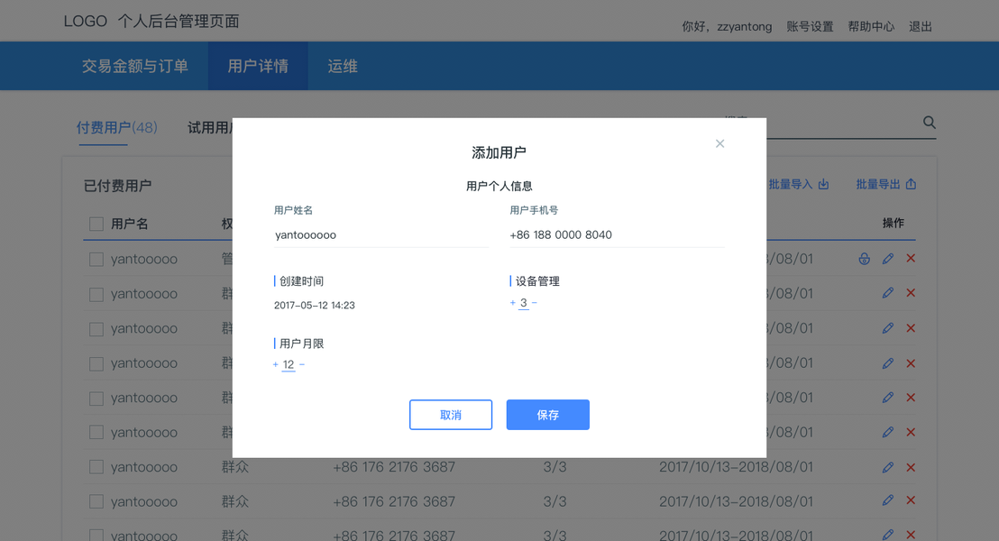Close the 添加用户 dialog with the X
This screenshot has height=541, width=999.
point(719,143)
